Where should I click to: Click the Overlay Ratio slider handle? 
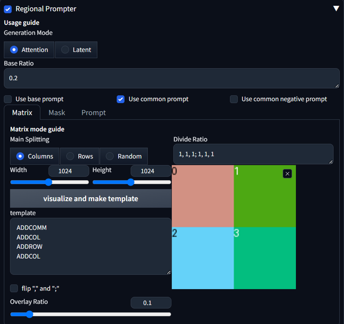(29, 314)
